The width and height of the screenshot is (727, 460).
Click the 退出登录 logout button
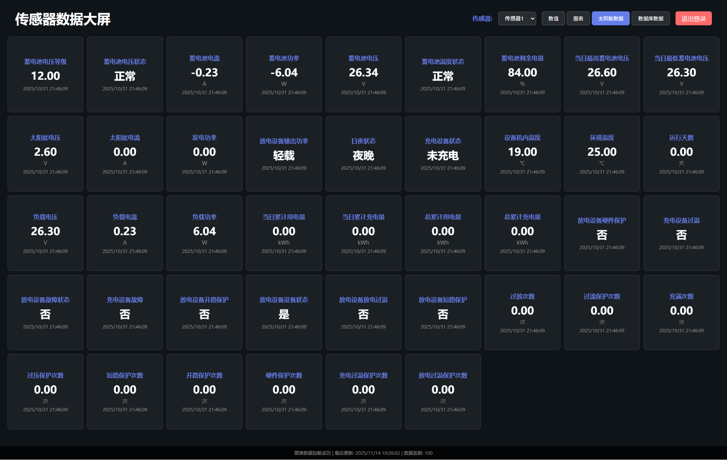click(693, 19)
